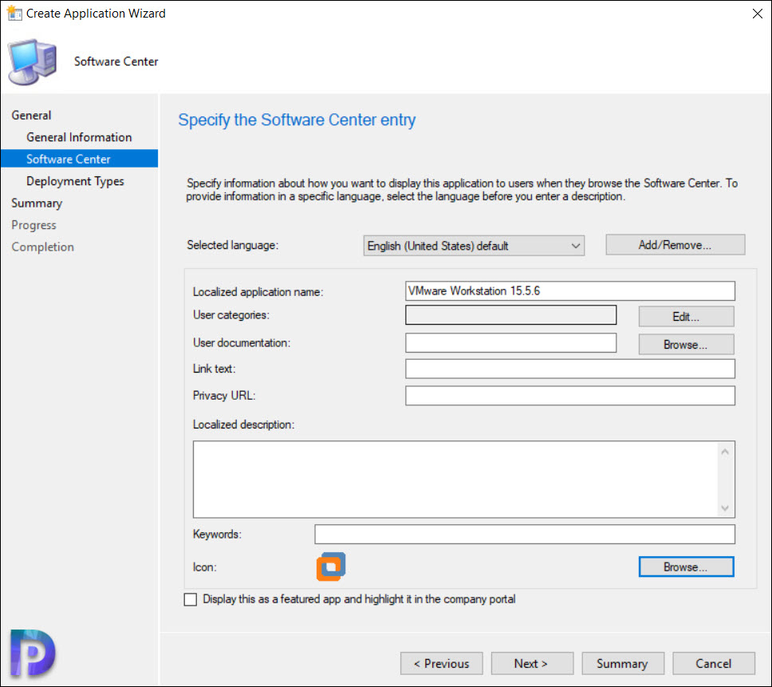Enable the featured app company portal checkbox
The width and height of the screenshot is (772, 687).
coord(190,599)
